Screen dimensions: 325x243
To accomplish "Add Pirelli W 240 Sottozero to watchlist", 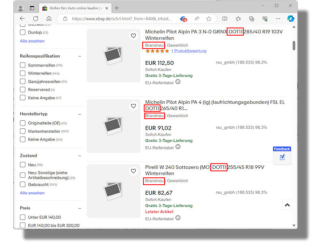I will (x=134, y=171).
